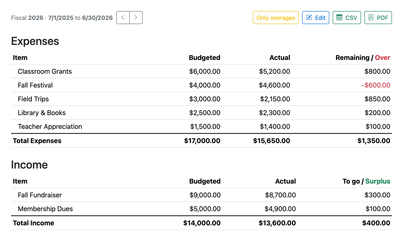
Task: Select the Teacher Appreciation item
Action: pos(50,126)
